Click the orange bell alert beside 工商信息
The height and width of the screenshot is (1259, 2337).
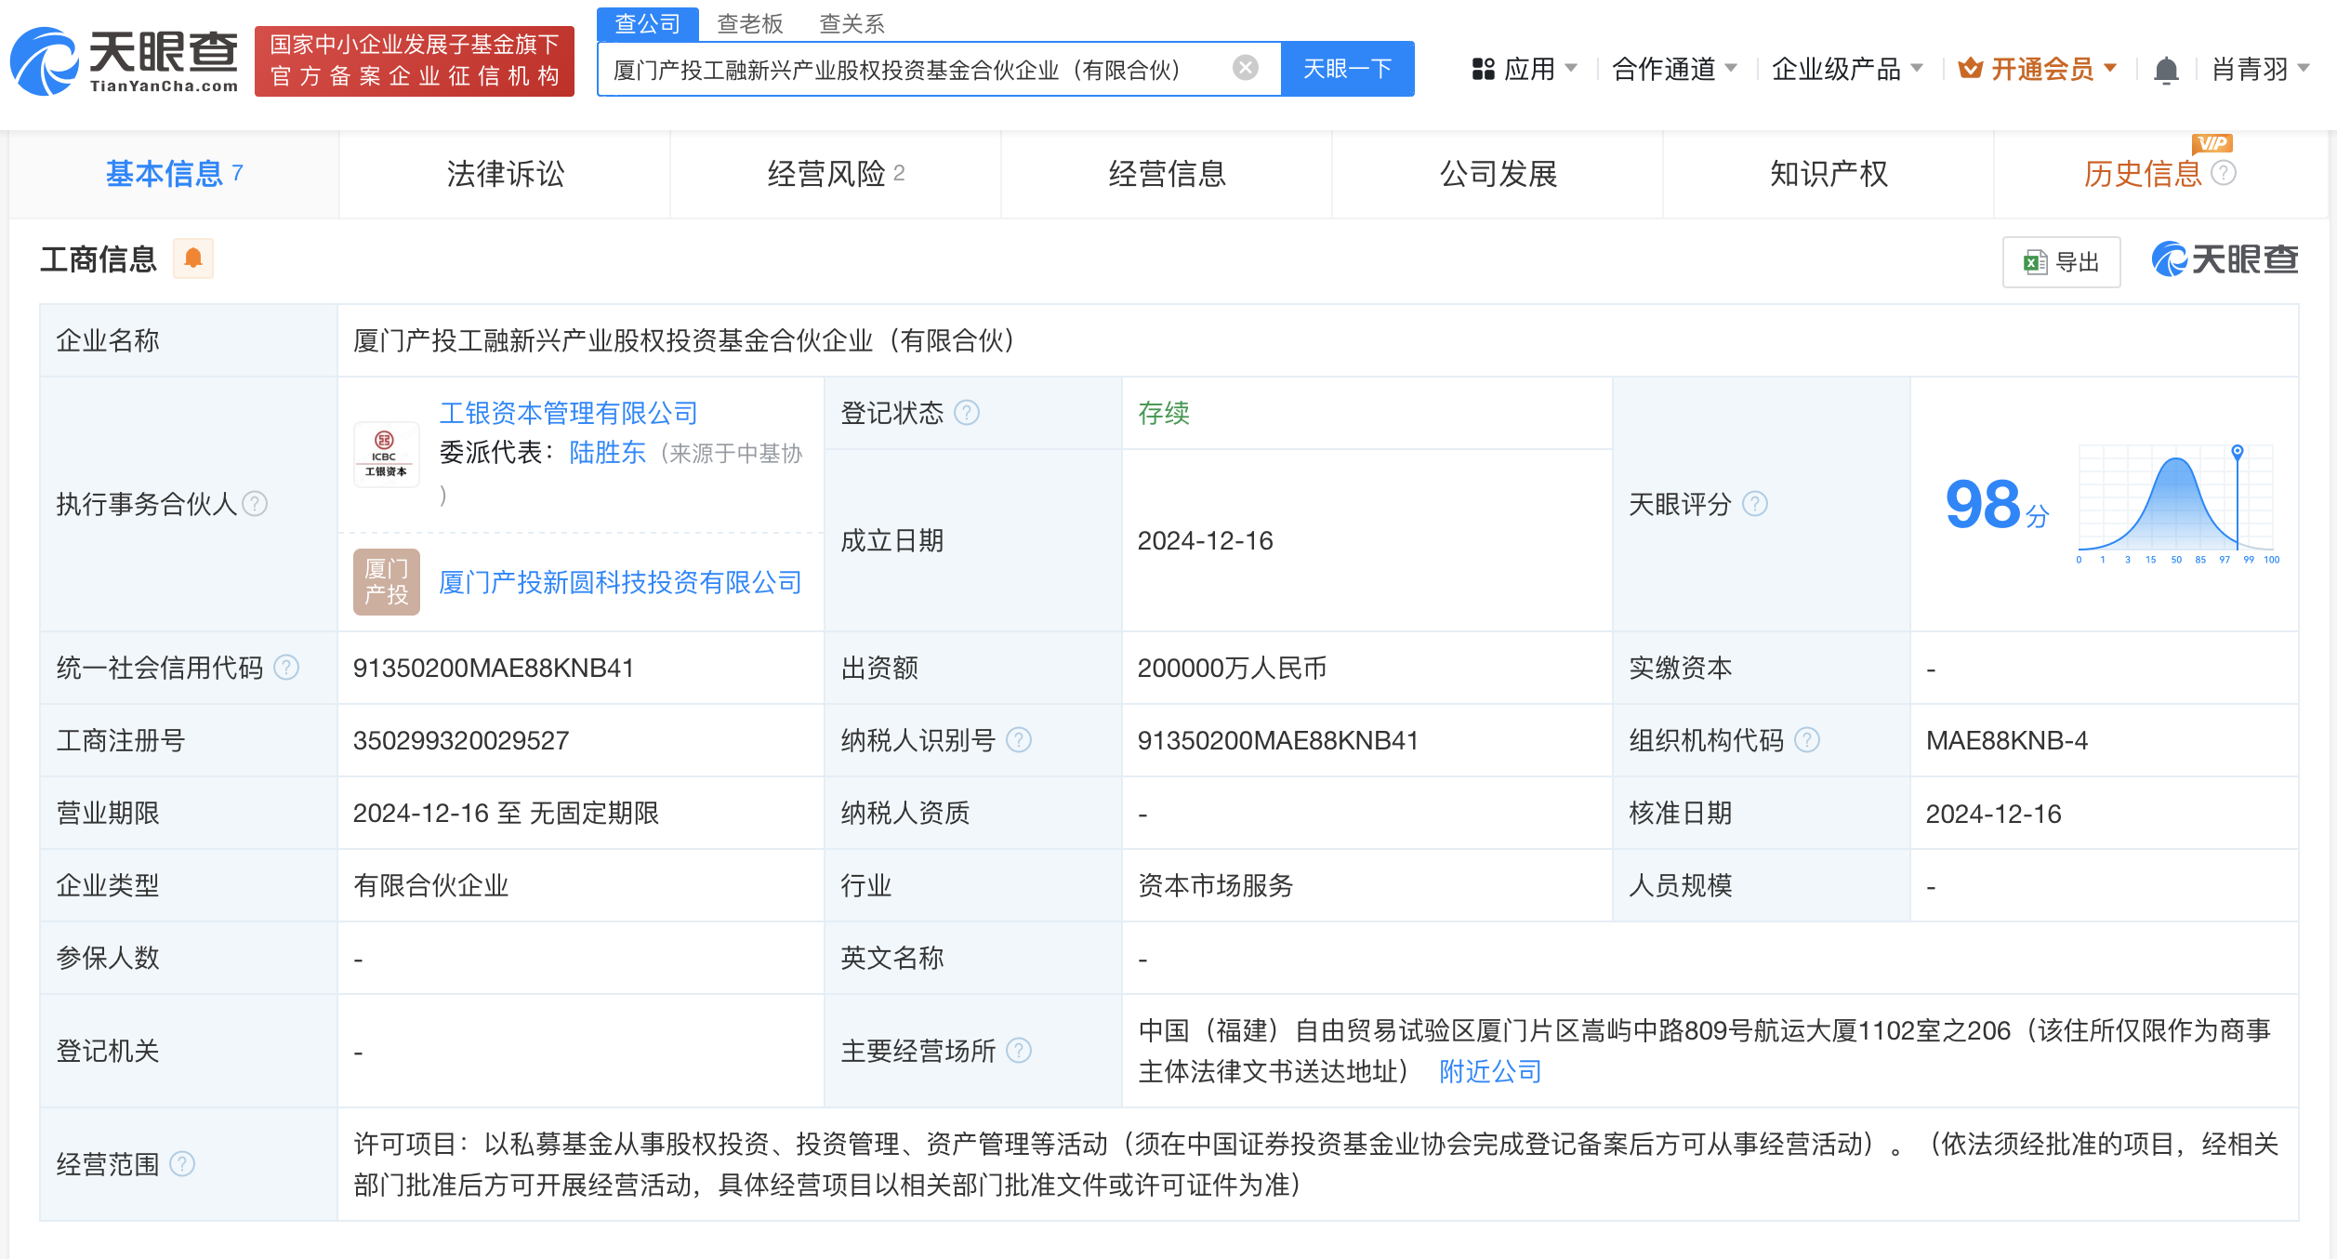(x=193, y=258)
